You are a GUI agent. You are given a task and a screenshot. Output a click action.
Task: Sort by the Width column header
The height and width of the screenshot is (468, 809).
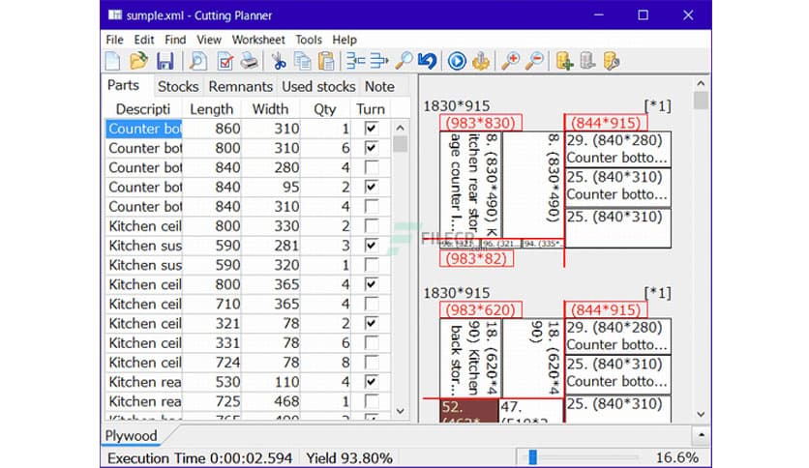tap(270, 109)
